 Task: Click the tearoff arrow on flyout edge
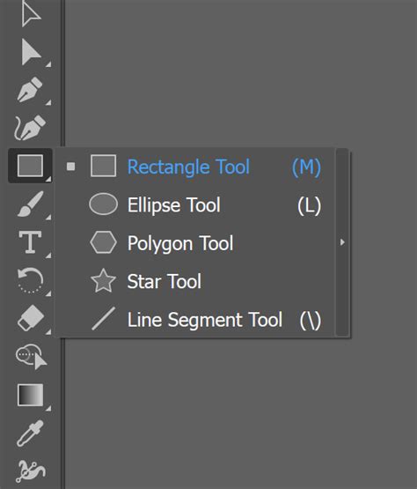342,242
